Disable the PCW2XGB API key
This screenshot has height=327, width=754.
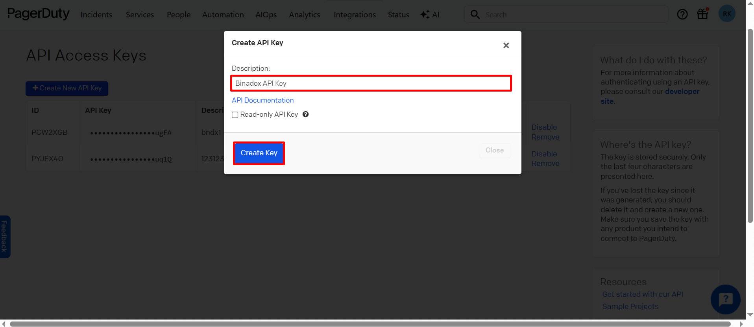point(544,127)
